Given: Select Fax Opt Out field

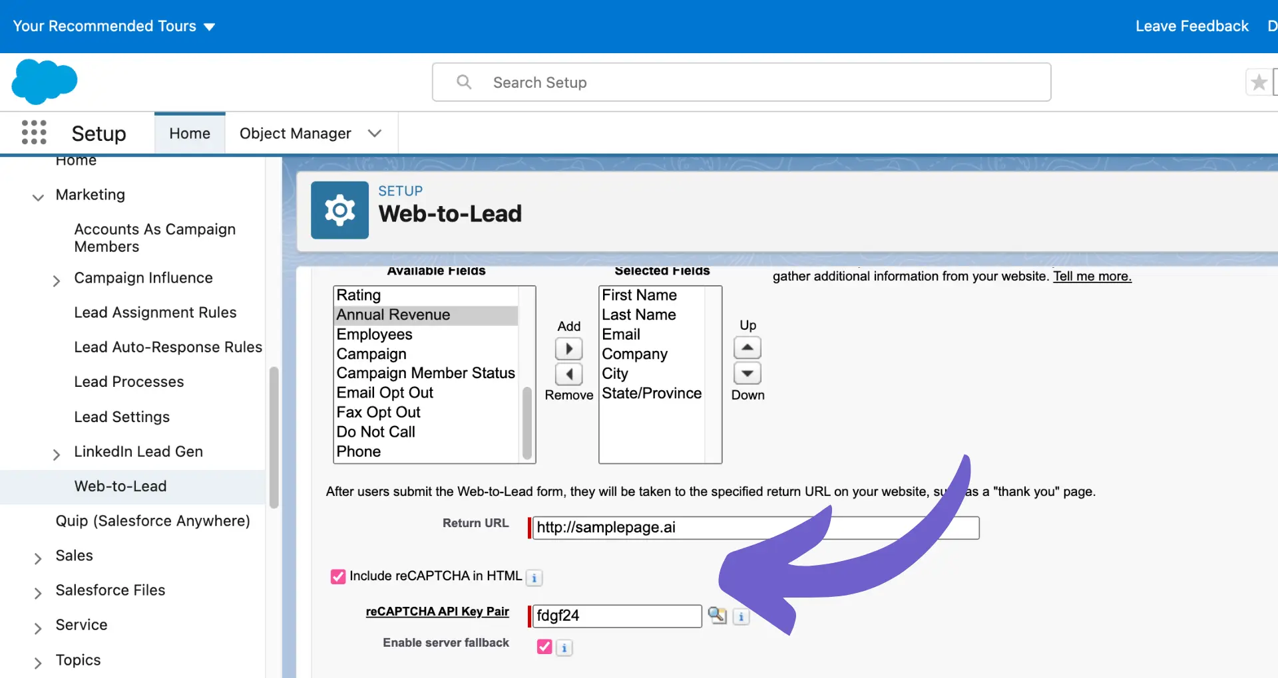Looking at the screenshot, I should pos(426,412).
